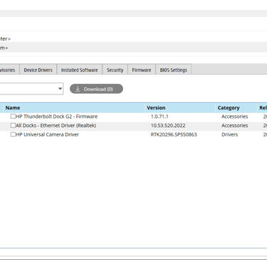Screen dimensions: 267x260
Task: Open the BIOS Settings tab
Action: (x=174, y=70)
